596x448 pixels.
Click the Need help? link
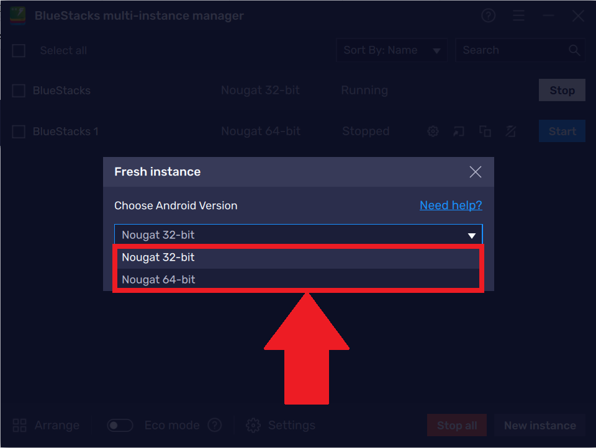(451, 205)
